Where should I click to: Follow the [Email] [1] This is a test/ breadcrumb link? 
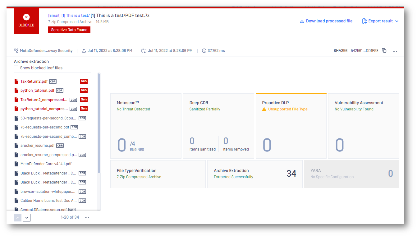pos(69,16)
